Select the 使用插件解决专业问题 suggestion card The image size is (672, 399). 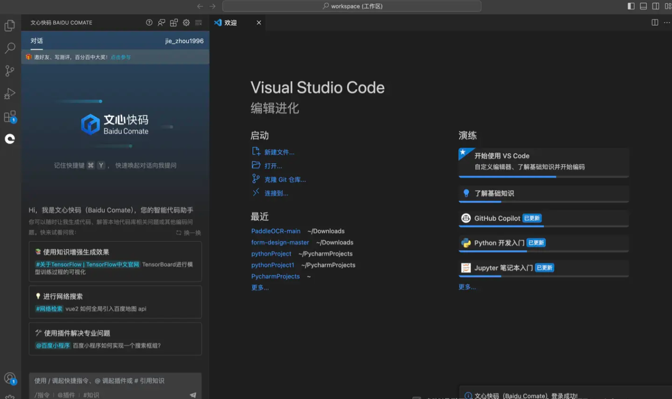[x=115, y=339]
